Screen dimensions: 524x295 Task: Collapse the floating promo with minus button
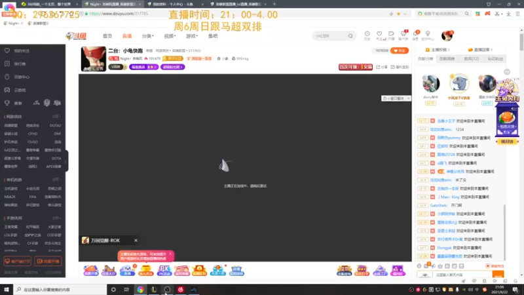click(507, 72)
